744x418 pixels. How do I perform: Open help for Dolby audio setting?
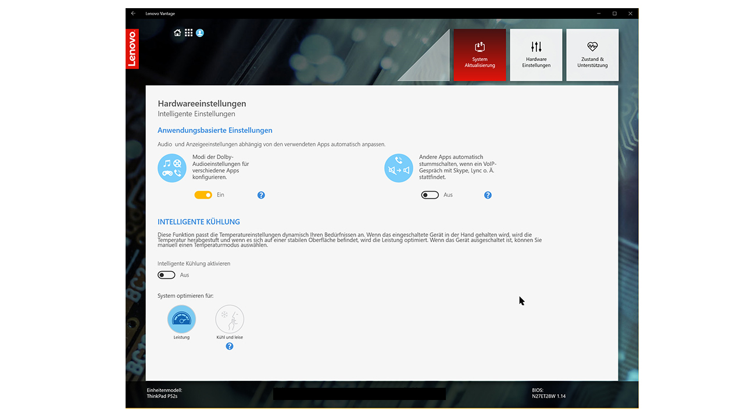pyautogui.click(x=261, y=195)
